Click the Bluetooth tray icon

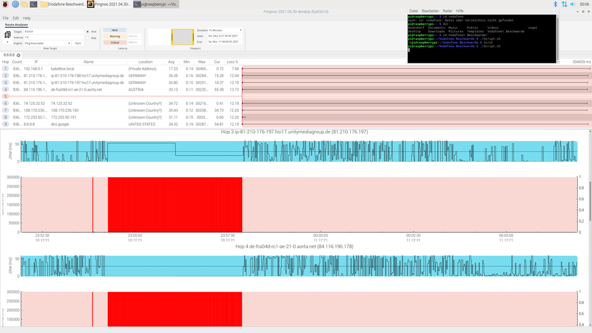click(555, 4)
